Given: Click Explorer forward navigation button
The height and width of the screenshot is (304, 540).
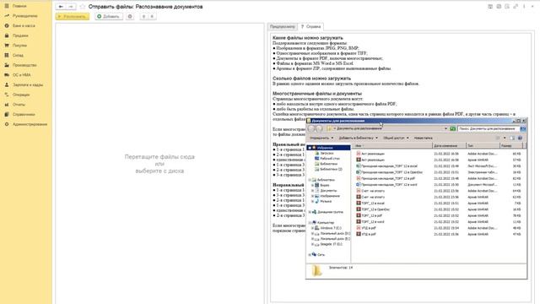Looking at the screenshot, I should (x=319, y=128).
